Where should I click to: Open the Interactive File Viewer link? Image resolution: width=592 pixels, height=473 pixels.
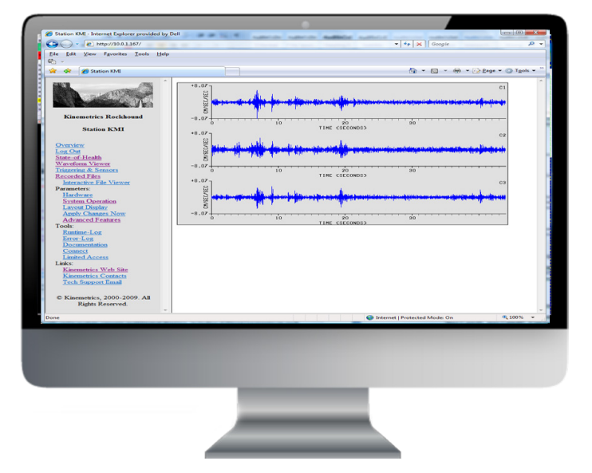[97, 183]
